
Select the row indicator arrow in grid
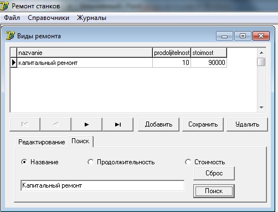tap(13, 63)
